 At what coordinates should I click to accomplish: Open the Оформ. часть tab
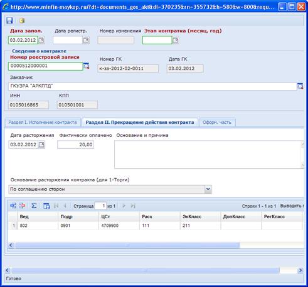pyautogui.click(x=217, y=123)
